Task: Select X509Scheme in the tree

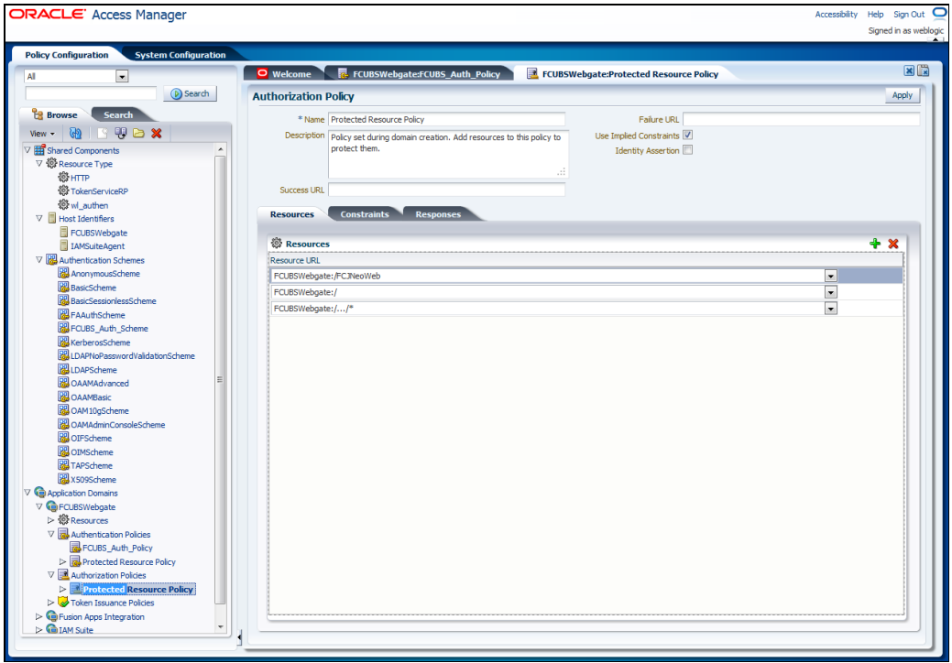Action: point(93,479)
